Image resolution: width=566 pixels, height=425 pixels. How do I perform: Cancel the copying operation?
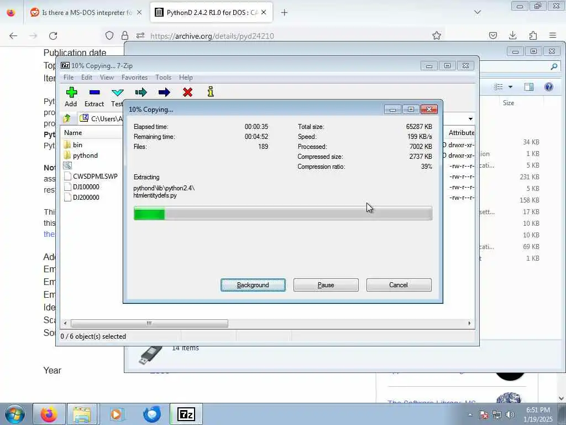(x=399, y=285)
